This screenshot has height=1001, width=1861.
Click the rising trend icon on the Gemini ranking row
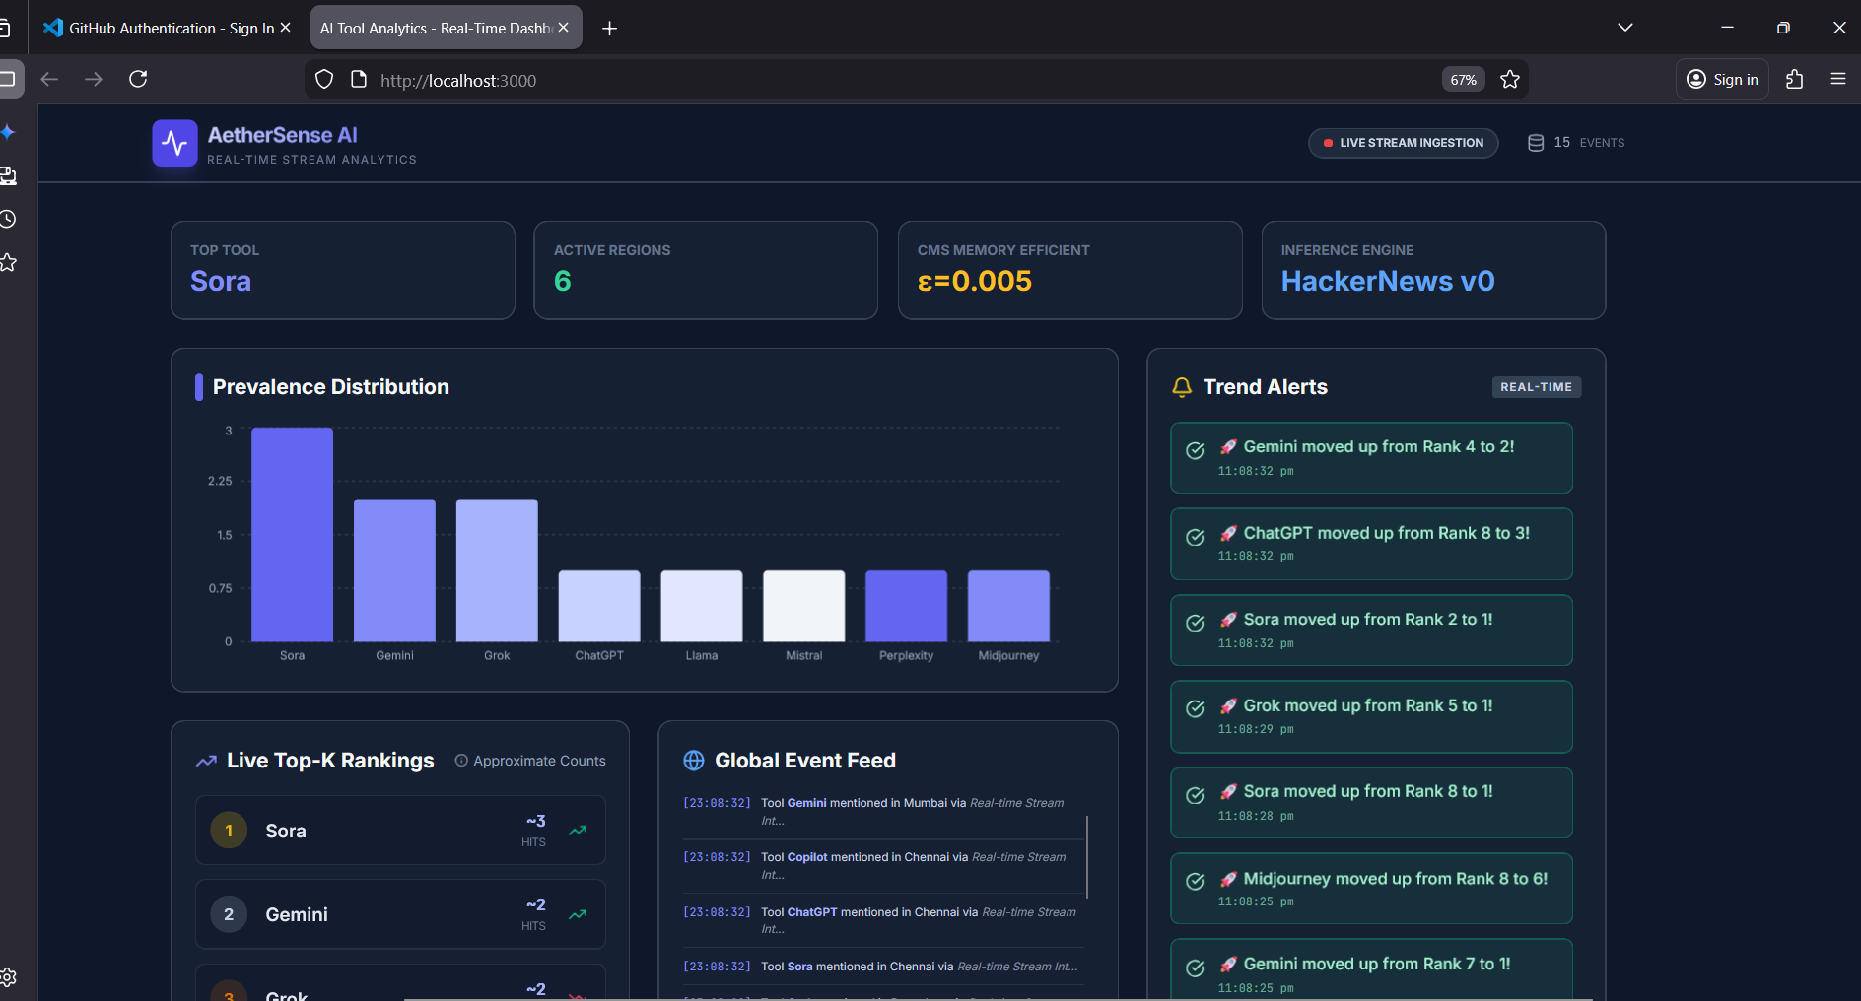tap(578, 914)
